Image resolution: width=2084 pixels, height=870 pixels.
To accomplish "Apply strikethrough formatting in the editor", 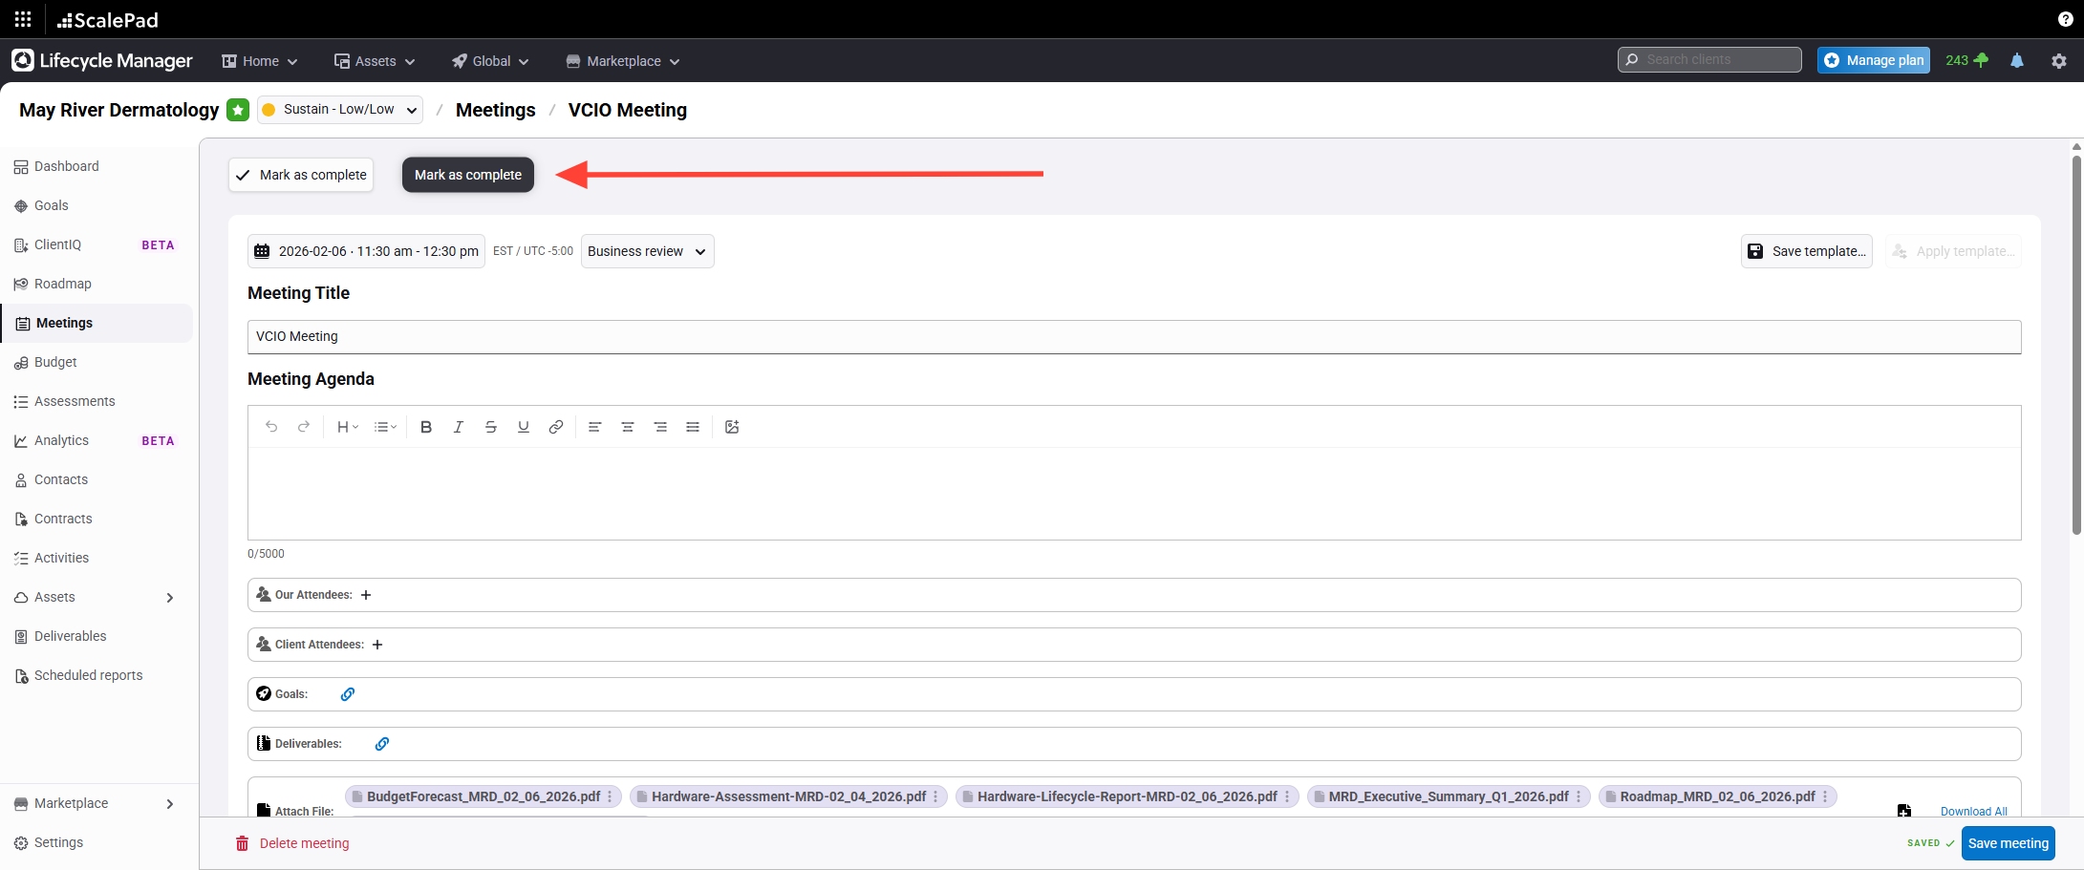I will click(x=491, y=427).
